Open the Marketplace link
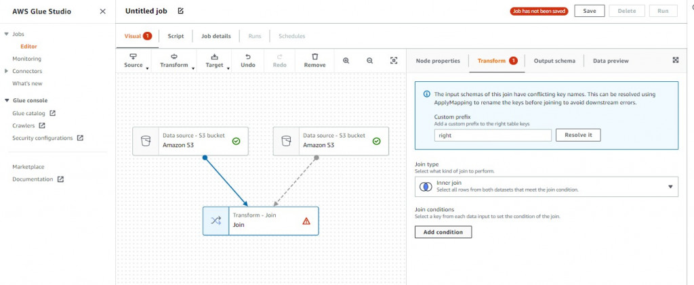 (x=28, y=167)
